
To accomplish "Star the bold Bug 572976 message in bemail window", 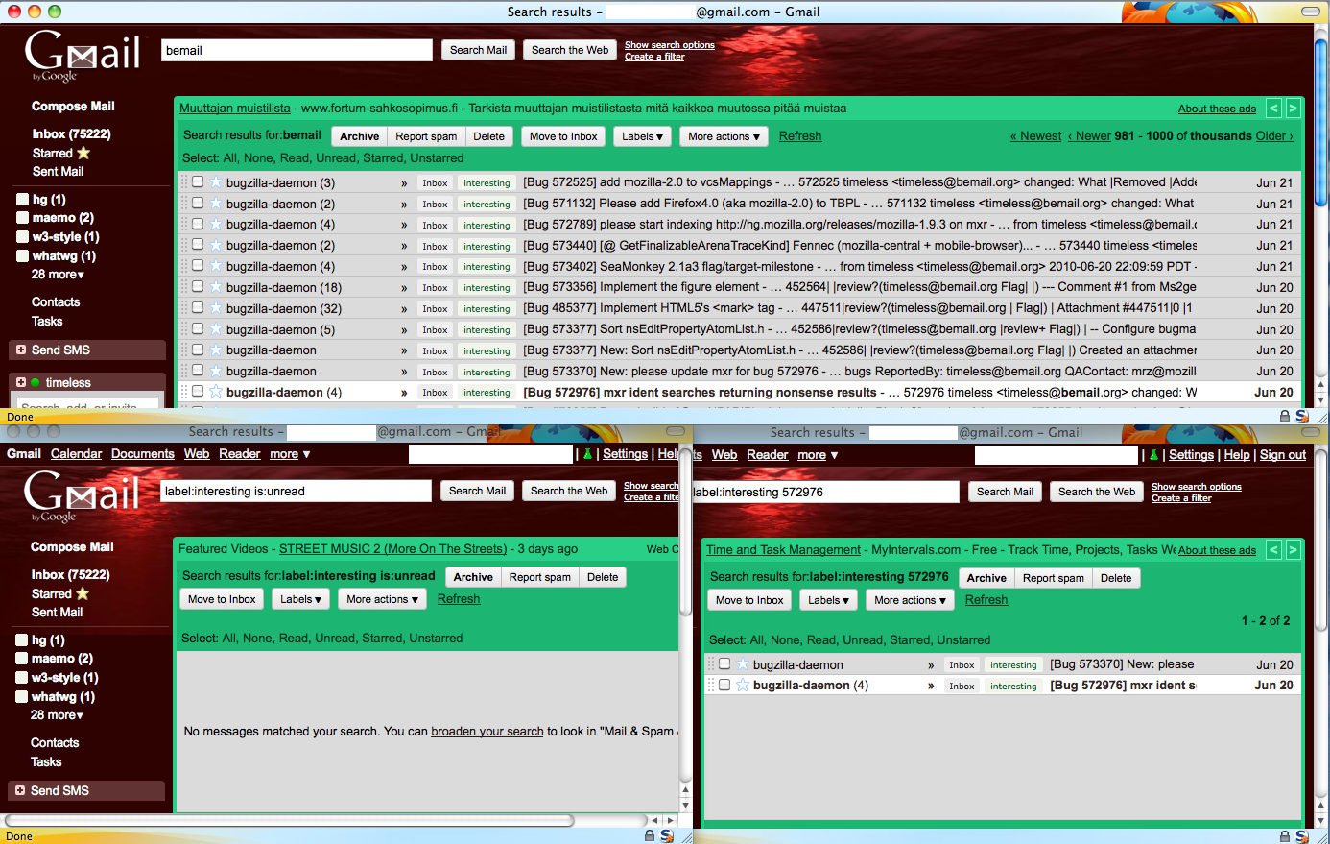I will [x=216, y=392].
